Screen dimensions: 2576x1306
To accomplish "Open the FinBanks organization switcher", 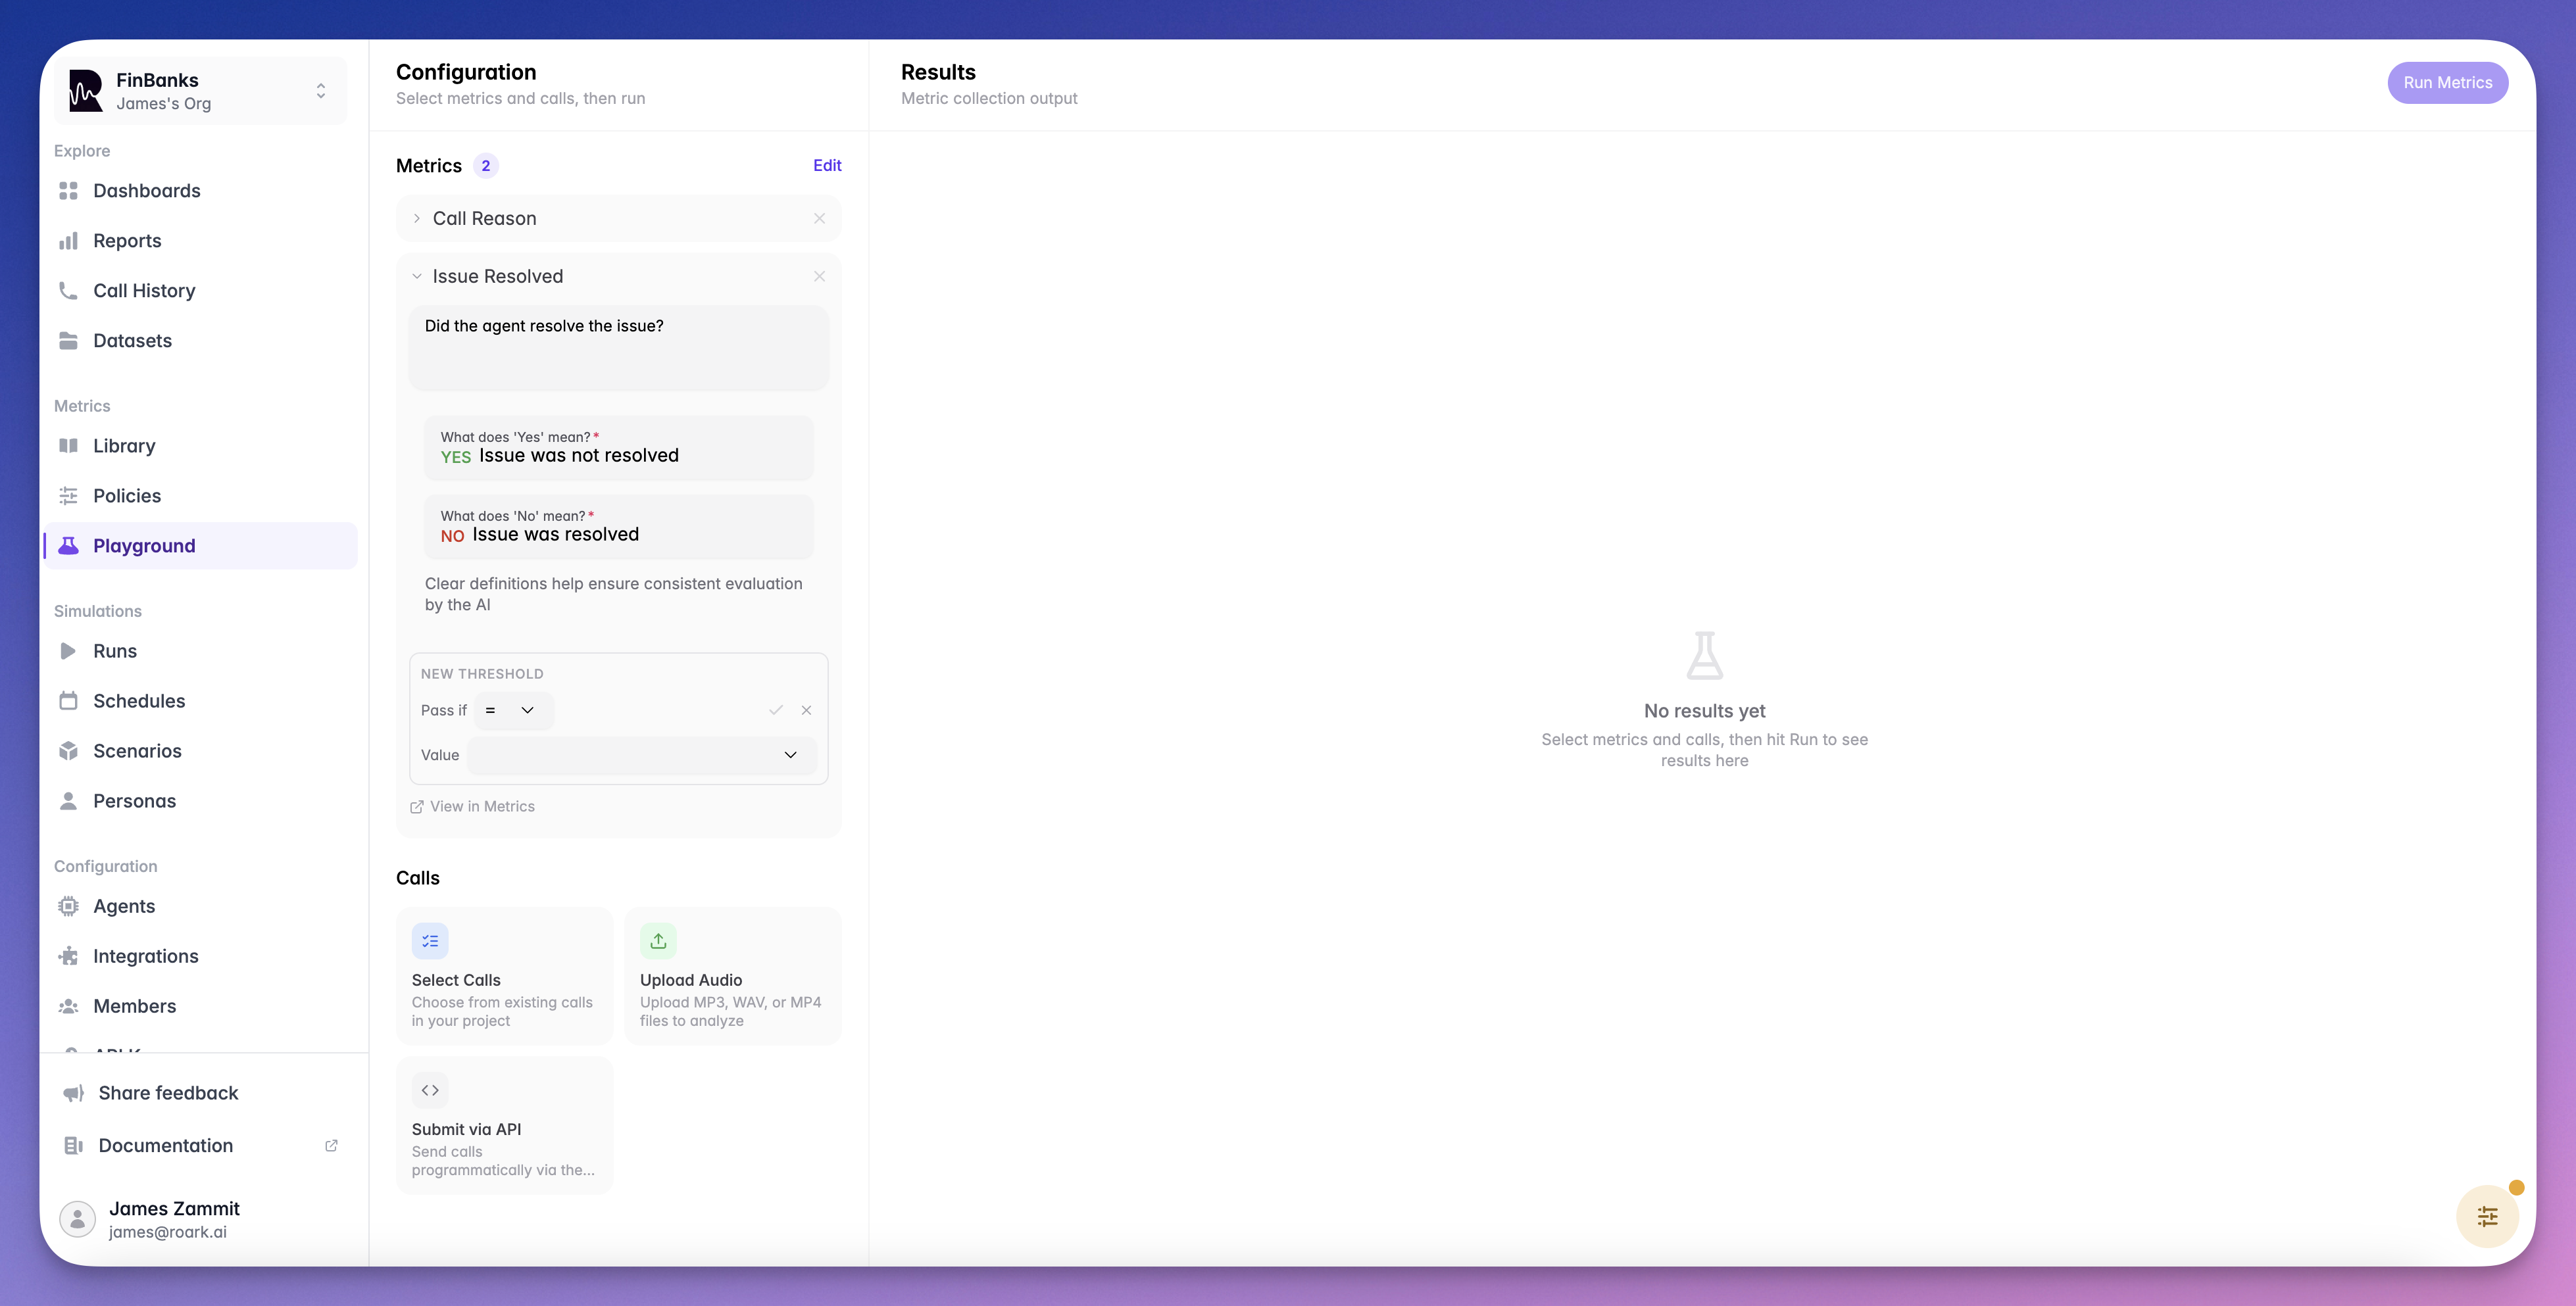I will coord(200,91).
